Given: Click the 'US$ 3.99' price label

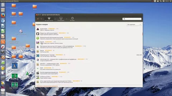Looking at the screenshot, I should pos(139,55).
